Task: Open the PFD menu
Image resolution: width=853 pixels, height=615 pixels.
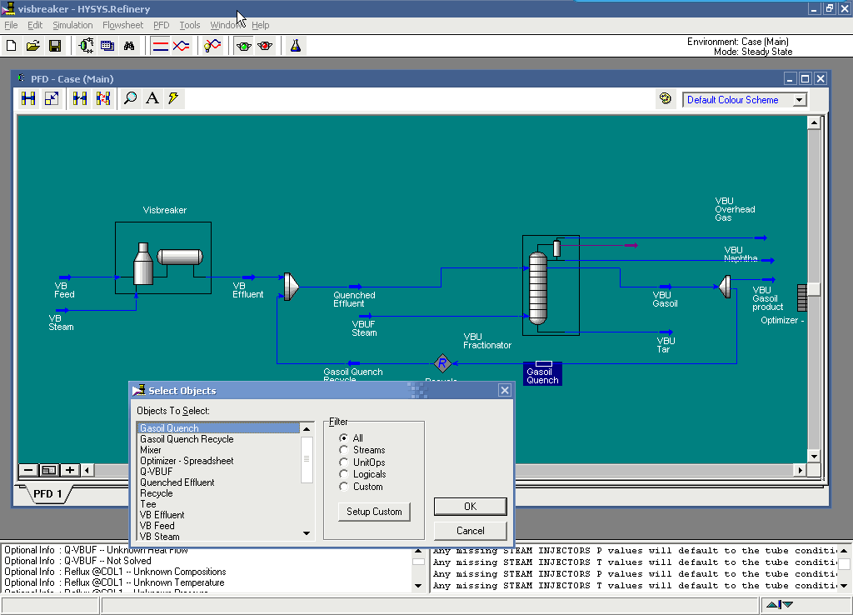Action: tap(161, 25)
